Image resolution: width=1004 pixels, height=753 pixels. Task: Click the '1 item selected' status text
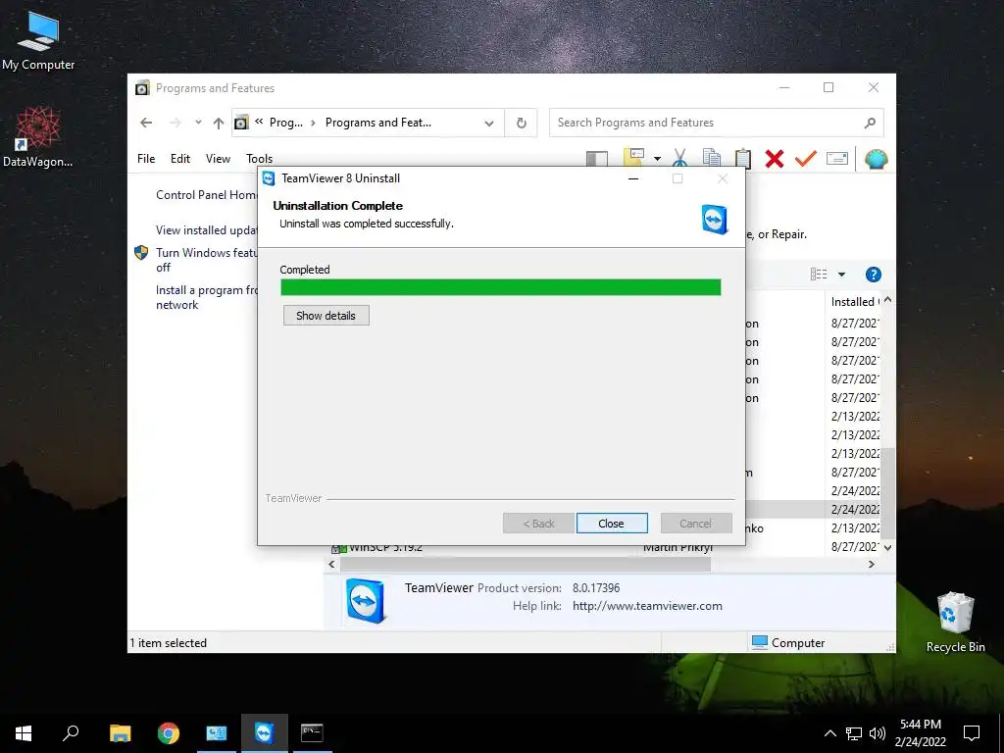click(169, 643)
